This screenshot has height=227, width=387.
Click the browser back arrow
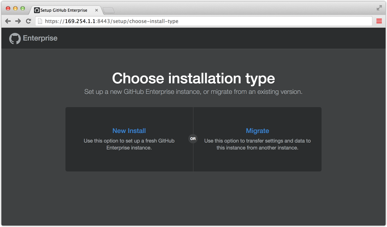click(x=8, y=21)
